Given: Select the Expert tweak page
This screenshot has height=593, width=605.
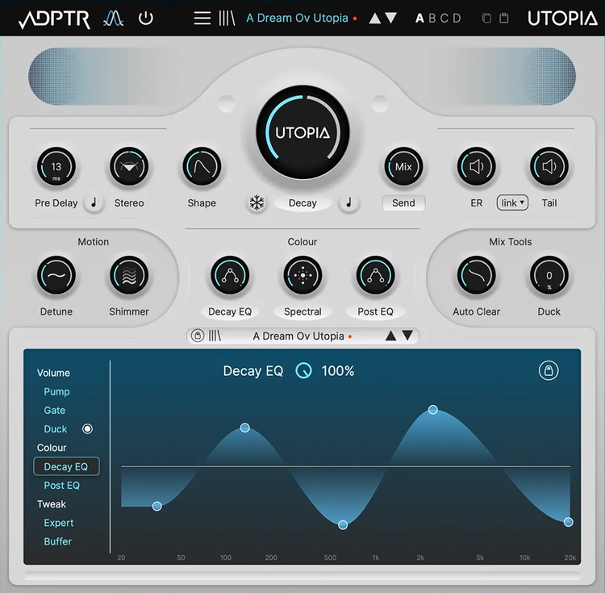Looking at the screenshot, I should (x=59, y=523).
